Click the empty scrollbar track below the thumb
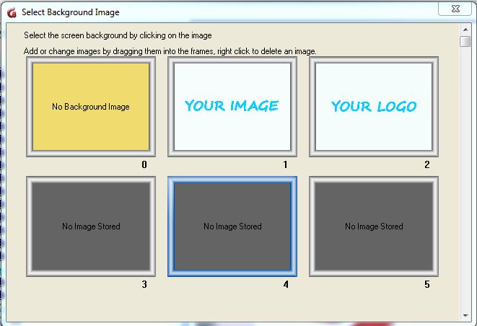Image resolution: width=477 pixels, height=326 pixels. [465, 180]
